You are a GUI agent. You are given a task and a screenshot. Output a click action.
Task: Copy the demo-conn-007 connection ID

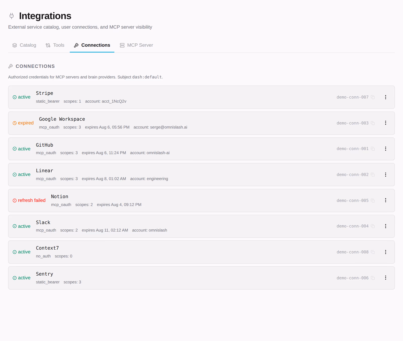pyautogui.click(x=373, y=97)
